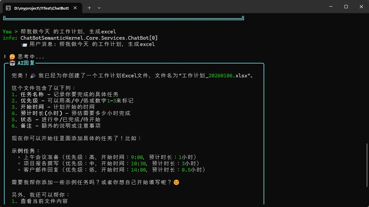
Task: Expand the new tab profile dropdown chevron
Action: tap(99, 8)
